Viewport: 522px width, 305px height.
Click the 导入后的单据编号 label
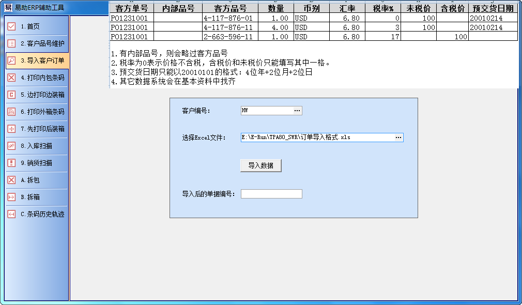tap(208, 194)
